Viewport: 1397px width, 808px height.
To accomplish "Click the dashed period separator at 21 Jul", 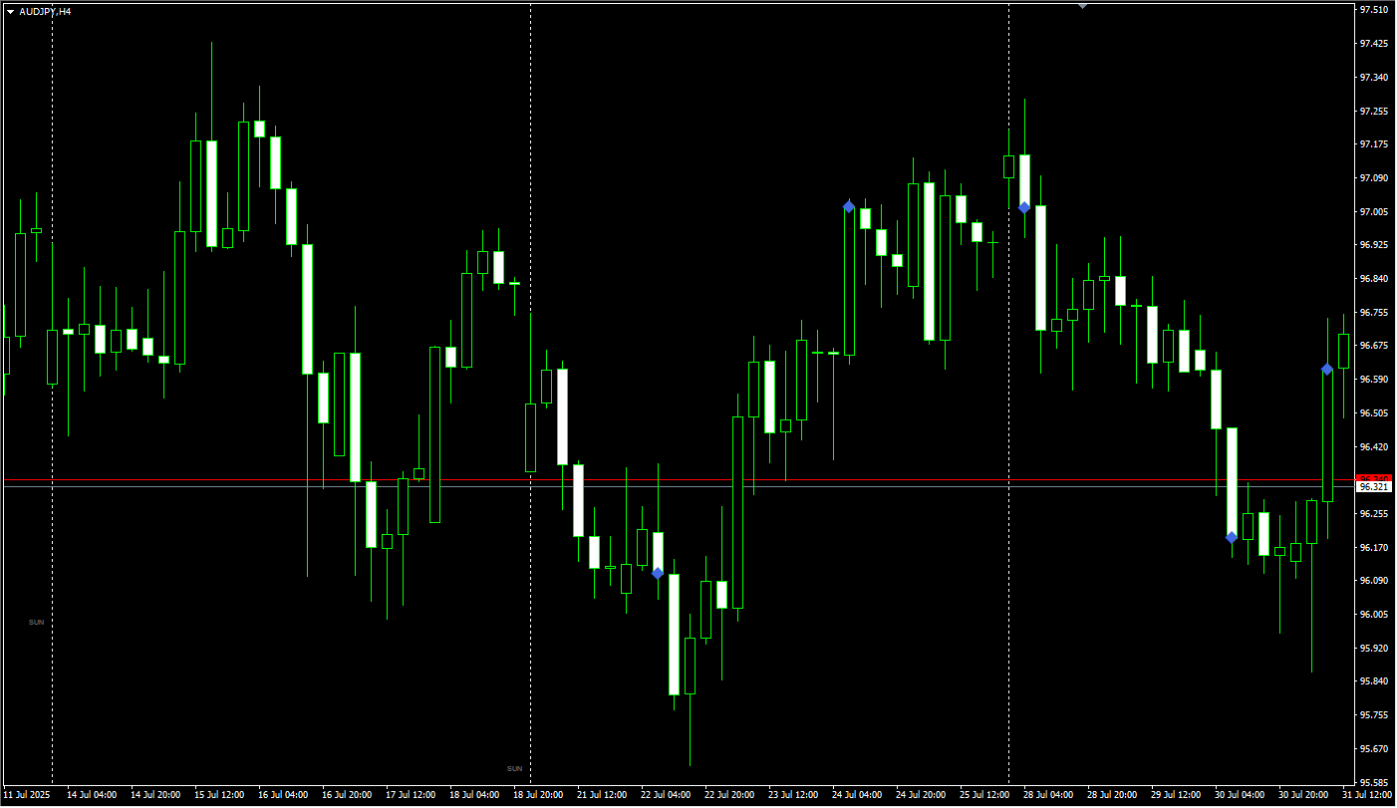I will [530, 394].
